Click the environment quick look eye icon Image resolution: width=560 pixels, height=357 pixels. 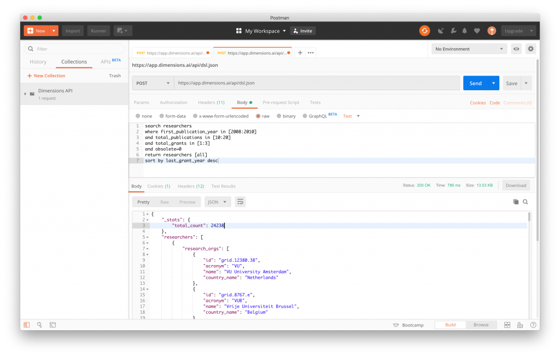[516, 49]
